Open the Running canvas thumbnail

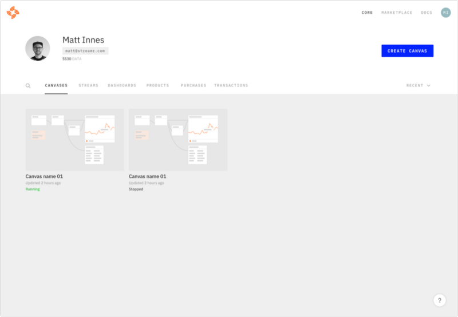pyautogui.click(x=75, y=140)
